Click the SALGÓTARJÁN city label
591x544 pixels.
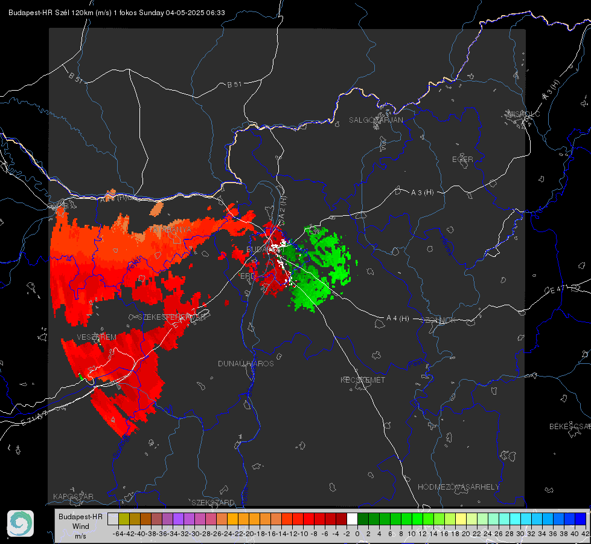[375, 120]
